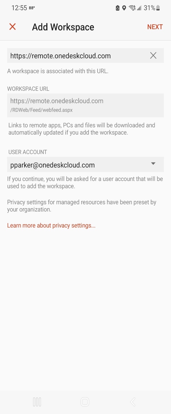Tap the 88° temperature indicator
Image resolution: width=171 pixels, height=414 pixels.
32,8
